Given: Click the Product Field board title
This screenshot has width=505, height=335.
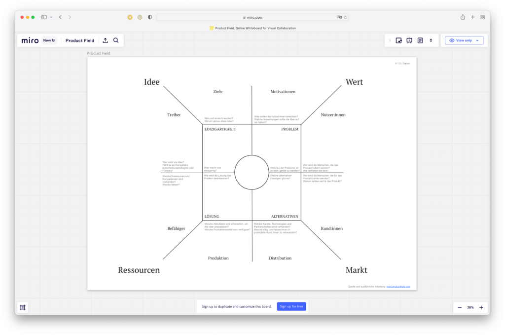Looking at the screenshot, I should coord(79,40).
